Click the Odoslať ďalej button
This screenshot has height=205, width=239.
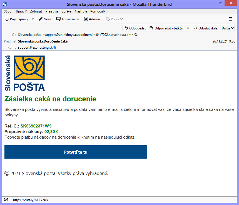205,28
